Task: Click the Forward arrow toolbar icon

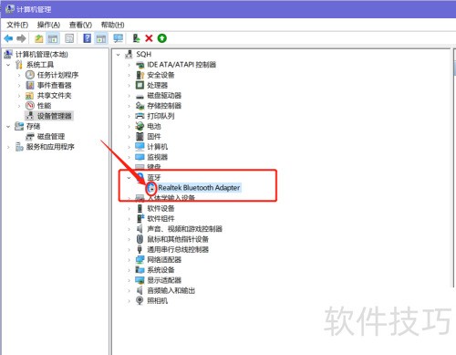Action: (21, 38)
